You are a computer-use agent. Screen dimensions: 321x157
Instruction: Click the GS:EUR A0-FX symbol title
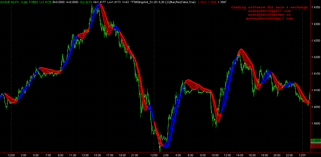tap(8, 2)
